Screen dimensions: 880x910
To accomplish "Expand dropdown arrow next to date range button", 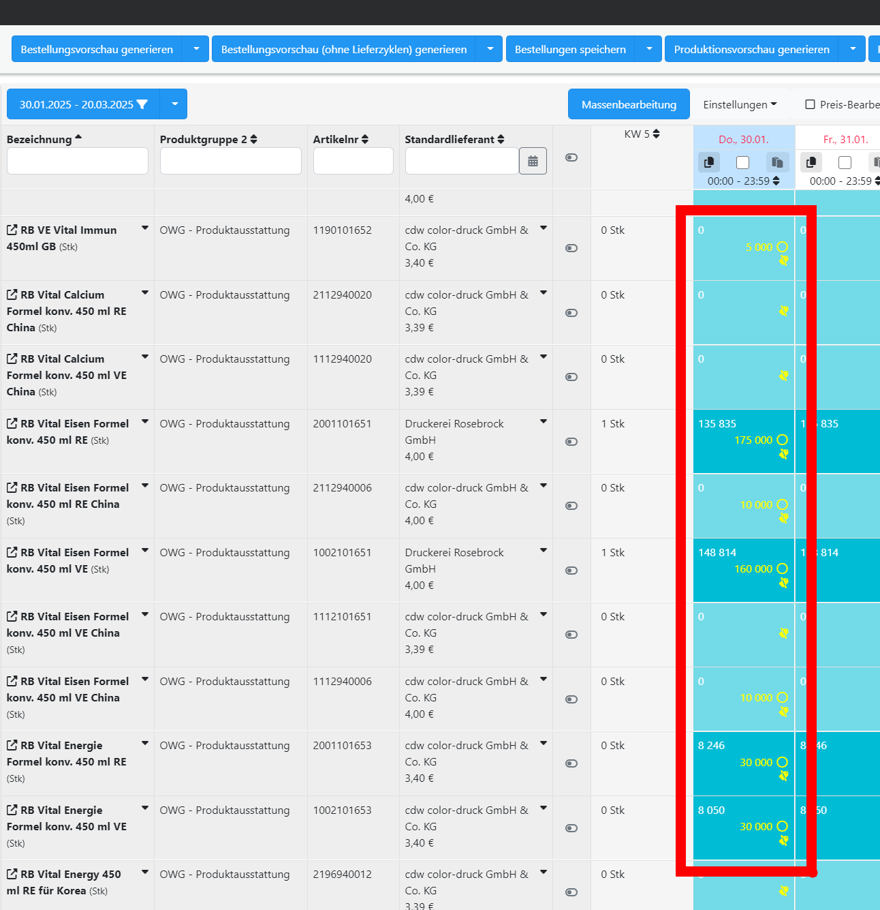I will (174, 104).
